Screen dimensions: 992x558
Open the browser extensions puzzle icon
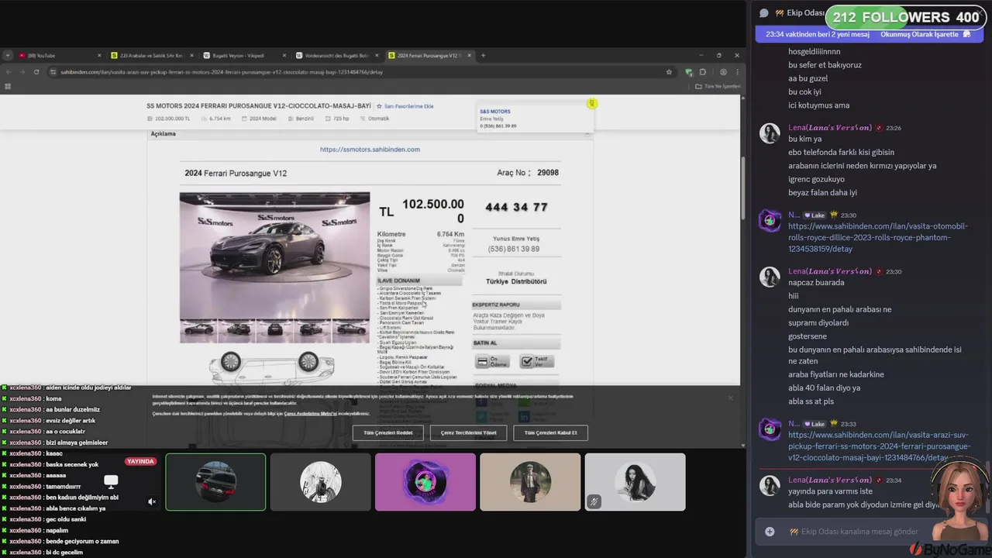click(x=701, y=72)
